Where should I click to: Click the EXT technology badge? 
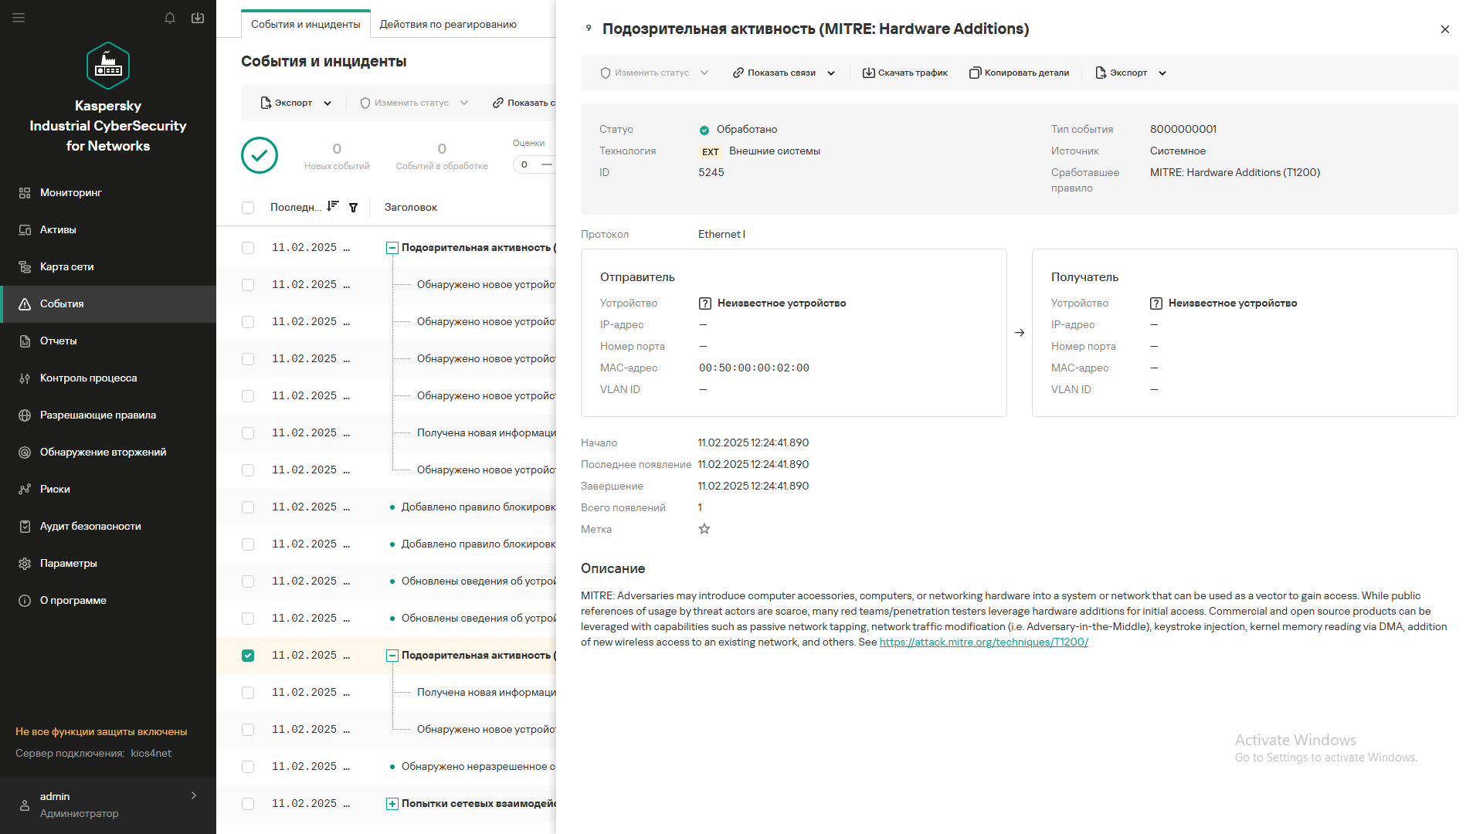pyautogui.click(x=711, y=152)
